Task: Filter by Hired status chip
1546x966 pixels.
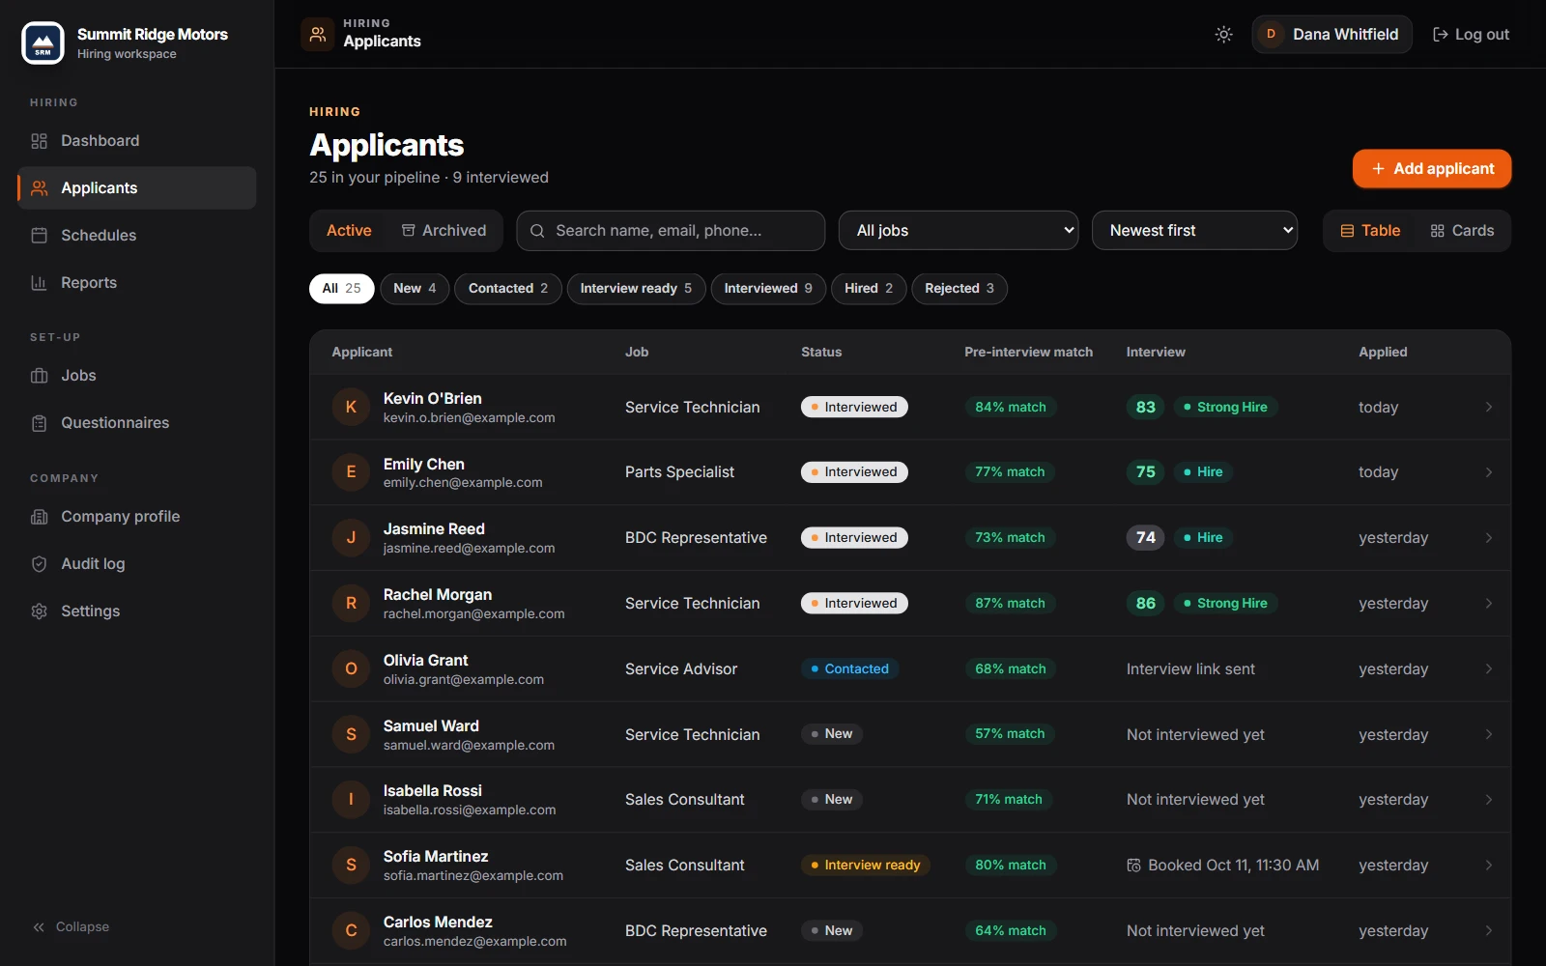Action: pos(869,289)
